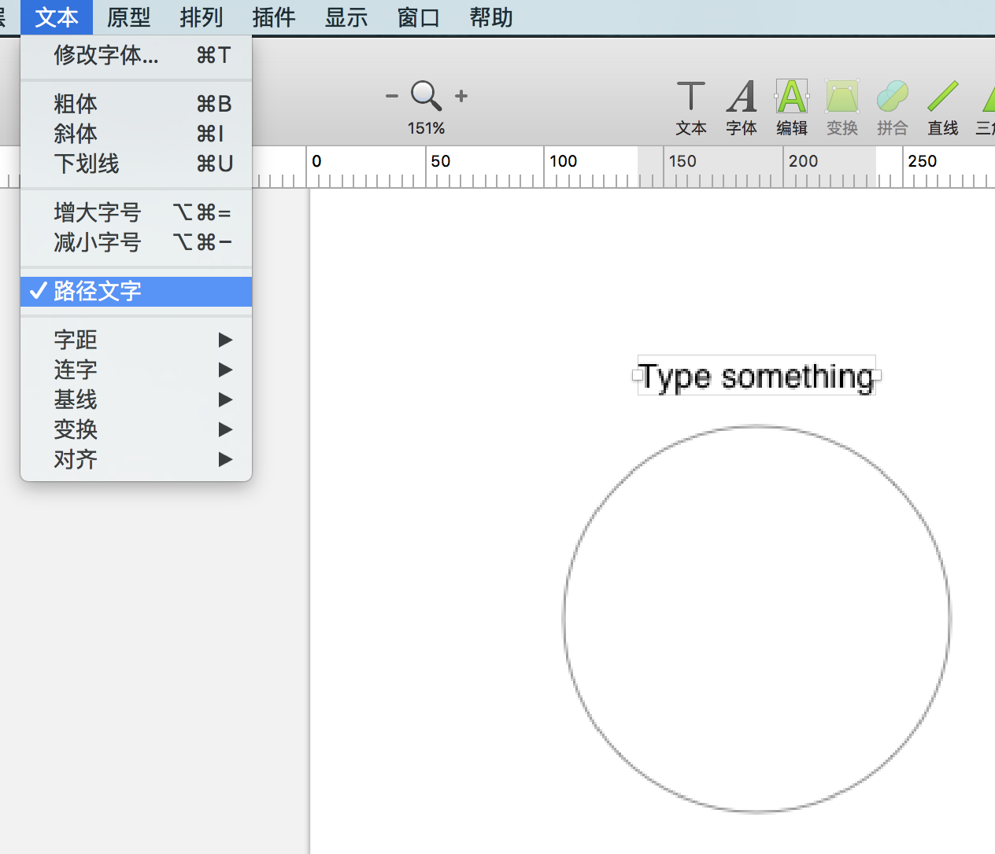Choose the 直线 line tool
The height and width of the screenshot is (854, 995).
942,98
